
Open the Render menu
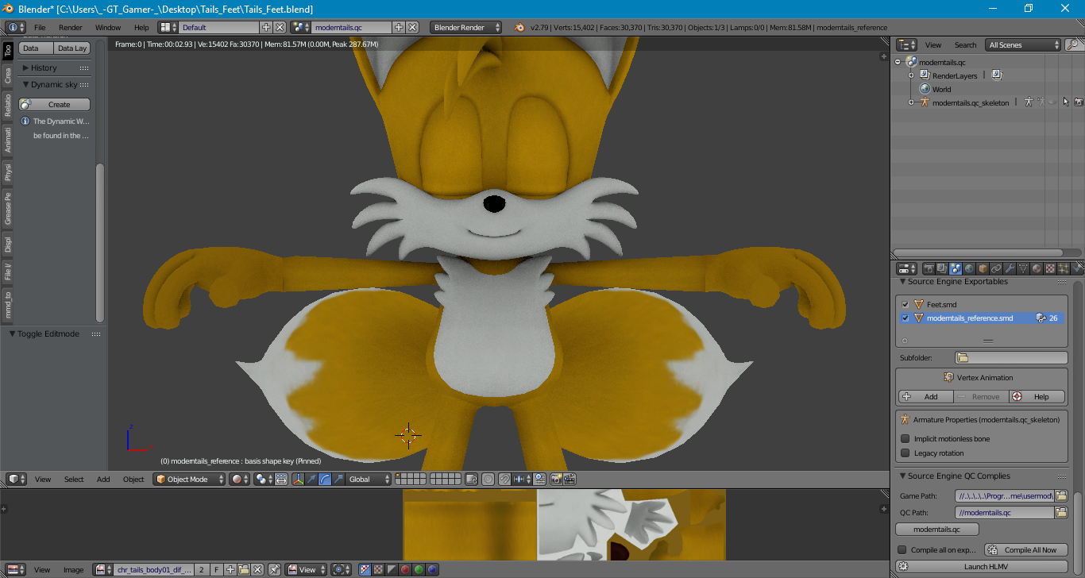[70, 28]
